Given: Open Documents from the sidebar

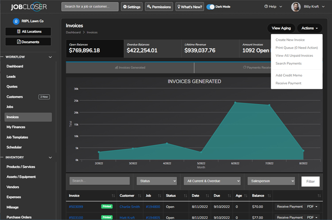Looking at the screenshot, I should [28, 42].
